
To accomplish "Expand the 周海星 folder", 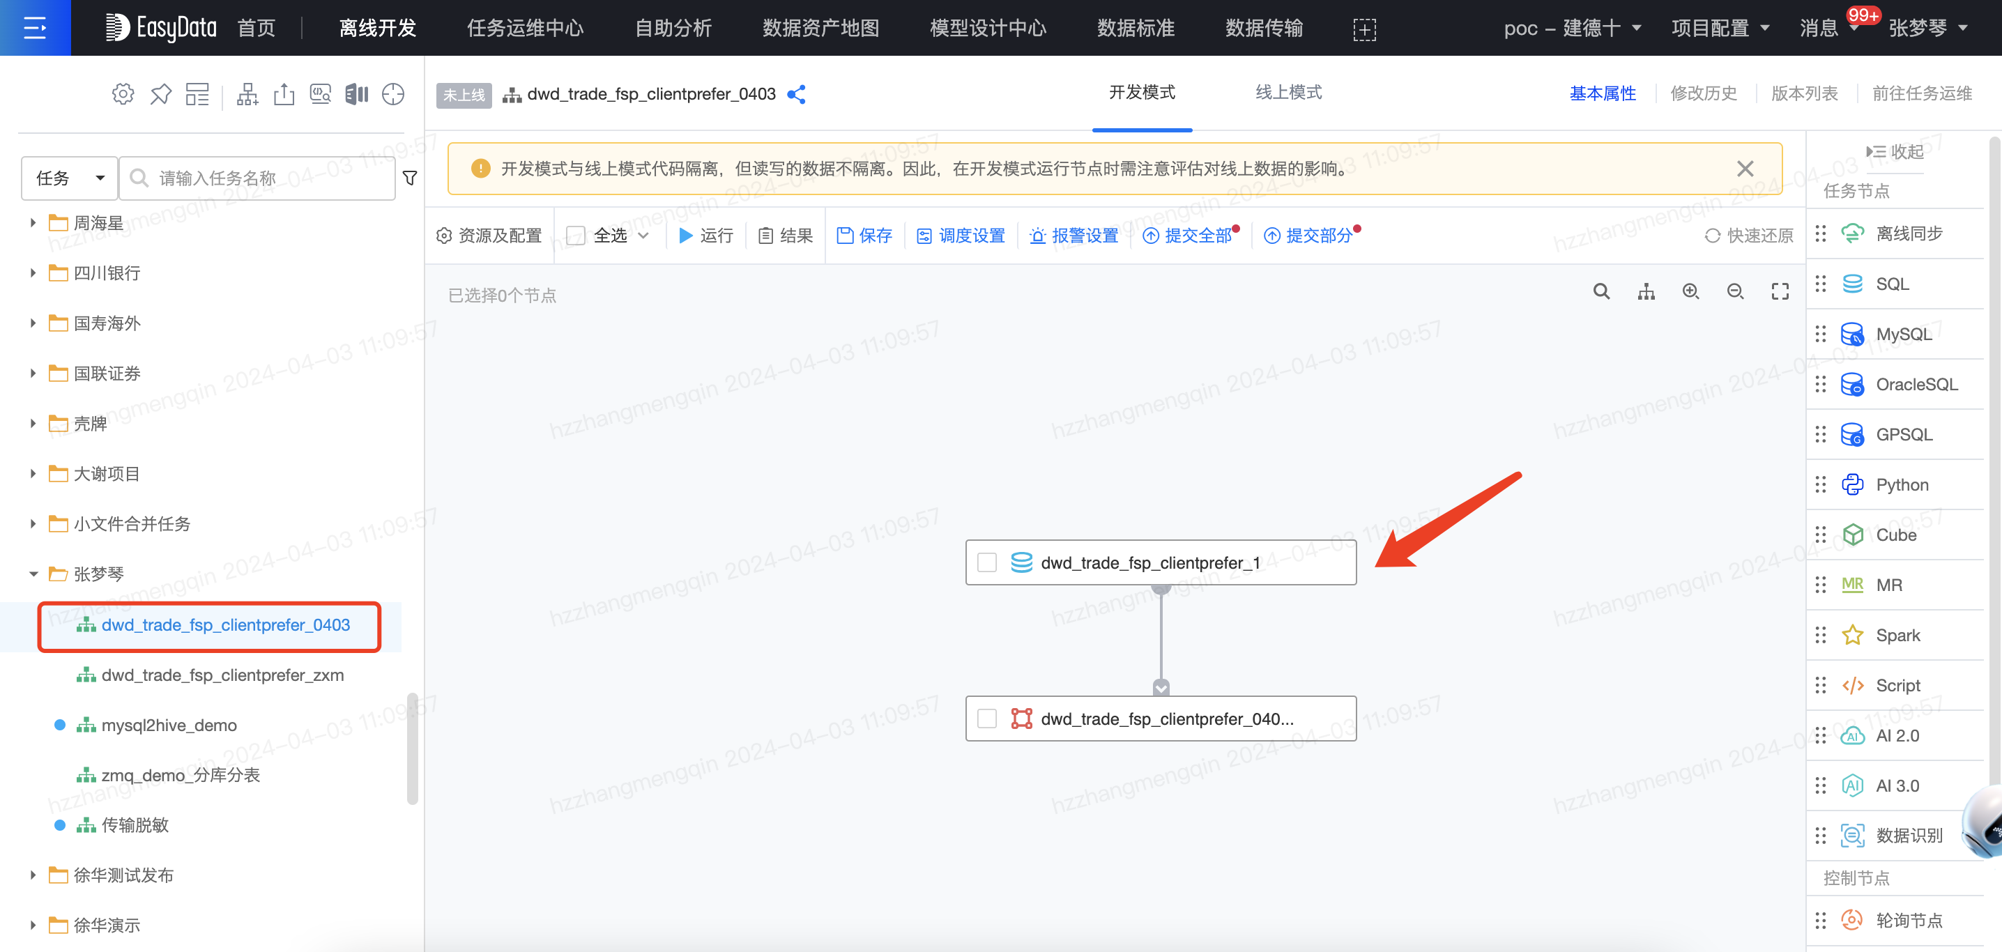I will point(33,223).
